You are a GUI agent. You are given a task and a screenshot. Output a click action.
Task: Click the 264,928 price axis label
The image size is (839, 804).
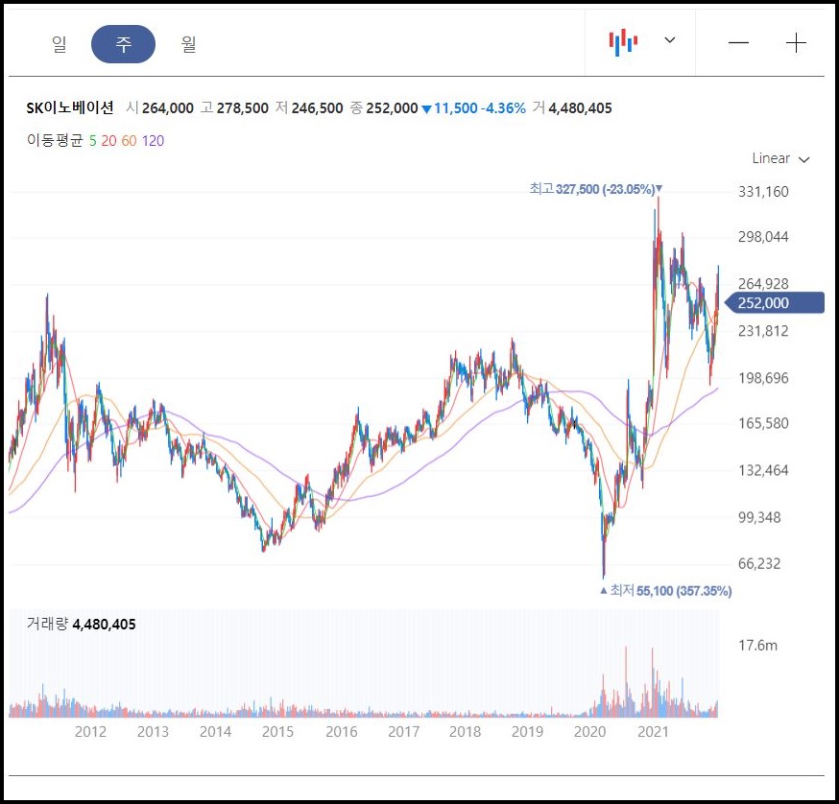point(763,284)
